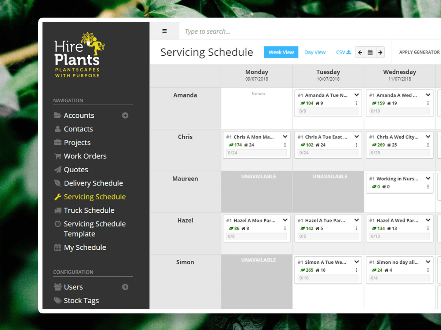Select the Accounts folder icon in sidebar

[57, 115]
